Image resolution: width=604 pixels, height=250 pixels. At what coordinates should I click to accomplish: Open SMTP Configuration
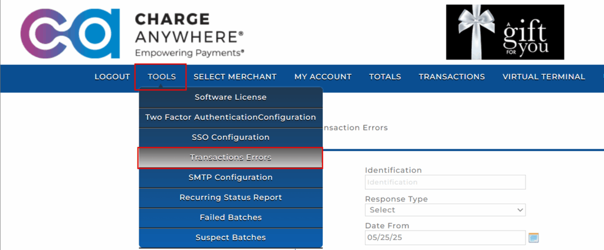[231, 177]
